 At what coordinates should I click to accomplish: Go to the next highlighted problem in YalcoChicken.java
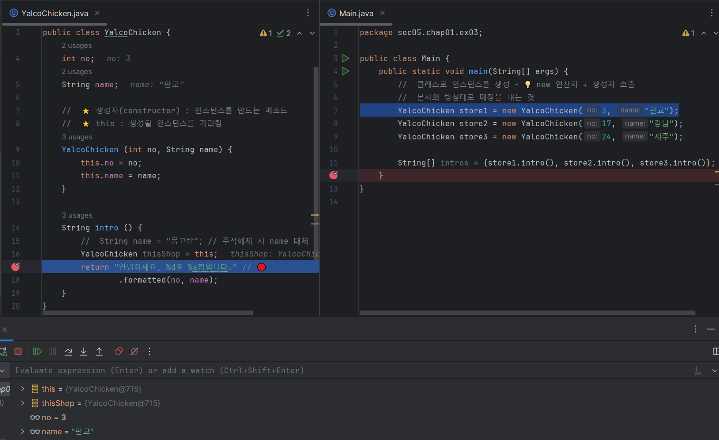point(312,33)
